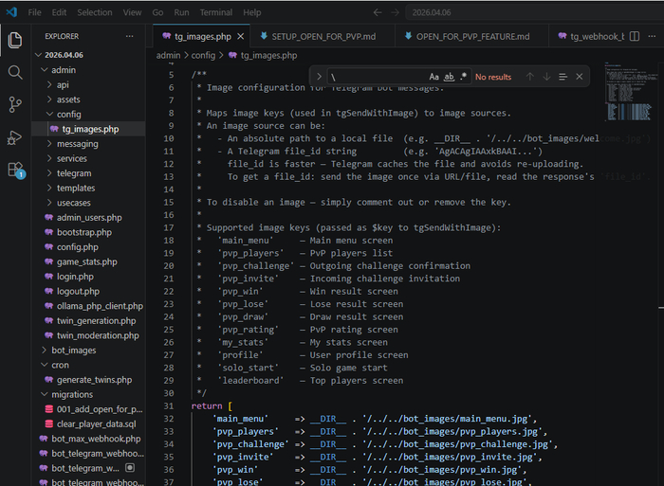Expand the replace field in find widget
This screenshot has width=664, height=486.
click(x=319, y=77)
